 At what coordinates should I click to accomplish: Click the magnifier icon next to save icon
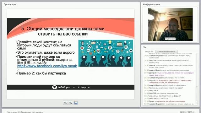(71, 103)
